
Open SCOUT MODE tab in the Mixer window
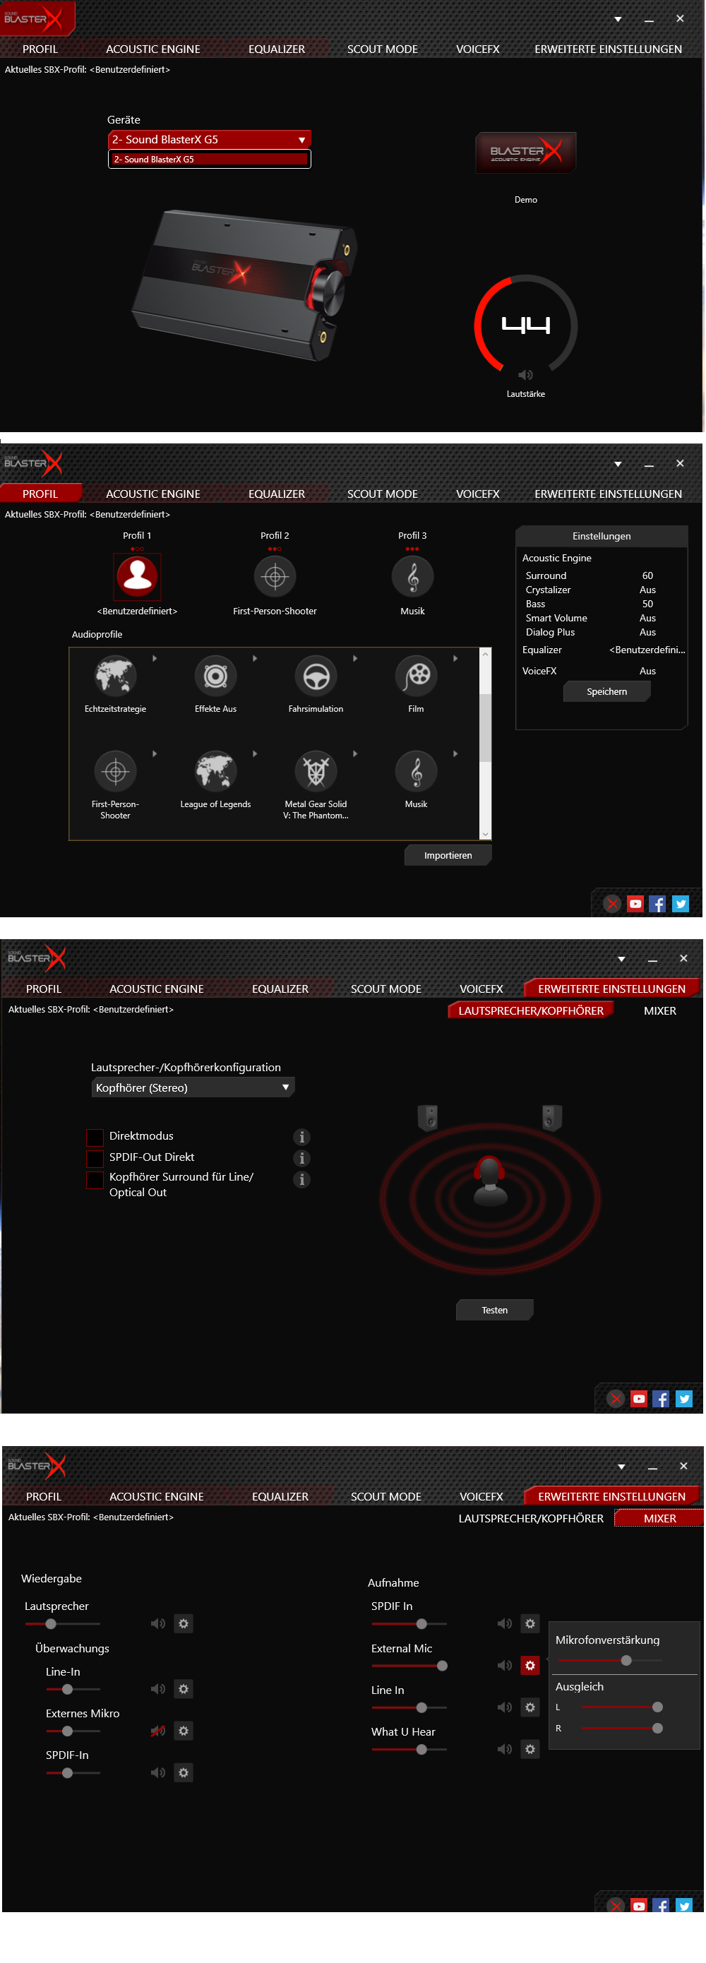tap(385, 1497)
